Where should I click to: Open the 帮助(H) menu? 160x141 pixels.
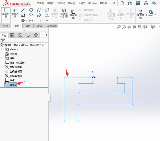[103, 3]
